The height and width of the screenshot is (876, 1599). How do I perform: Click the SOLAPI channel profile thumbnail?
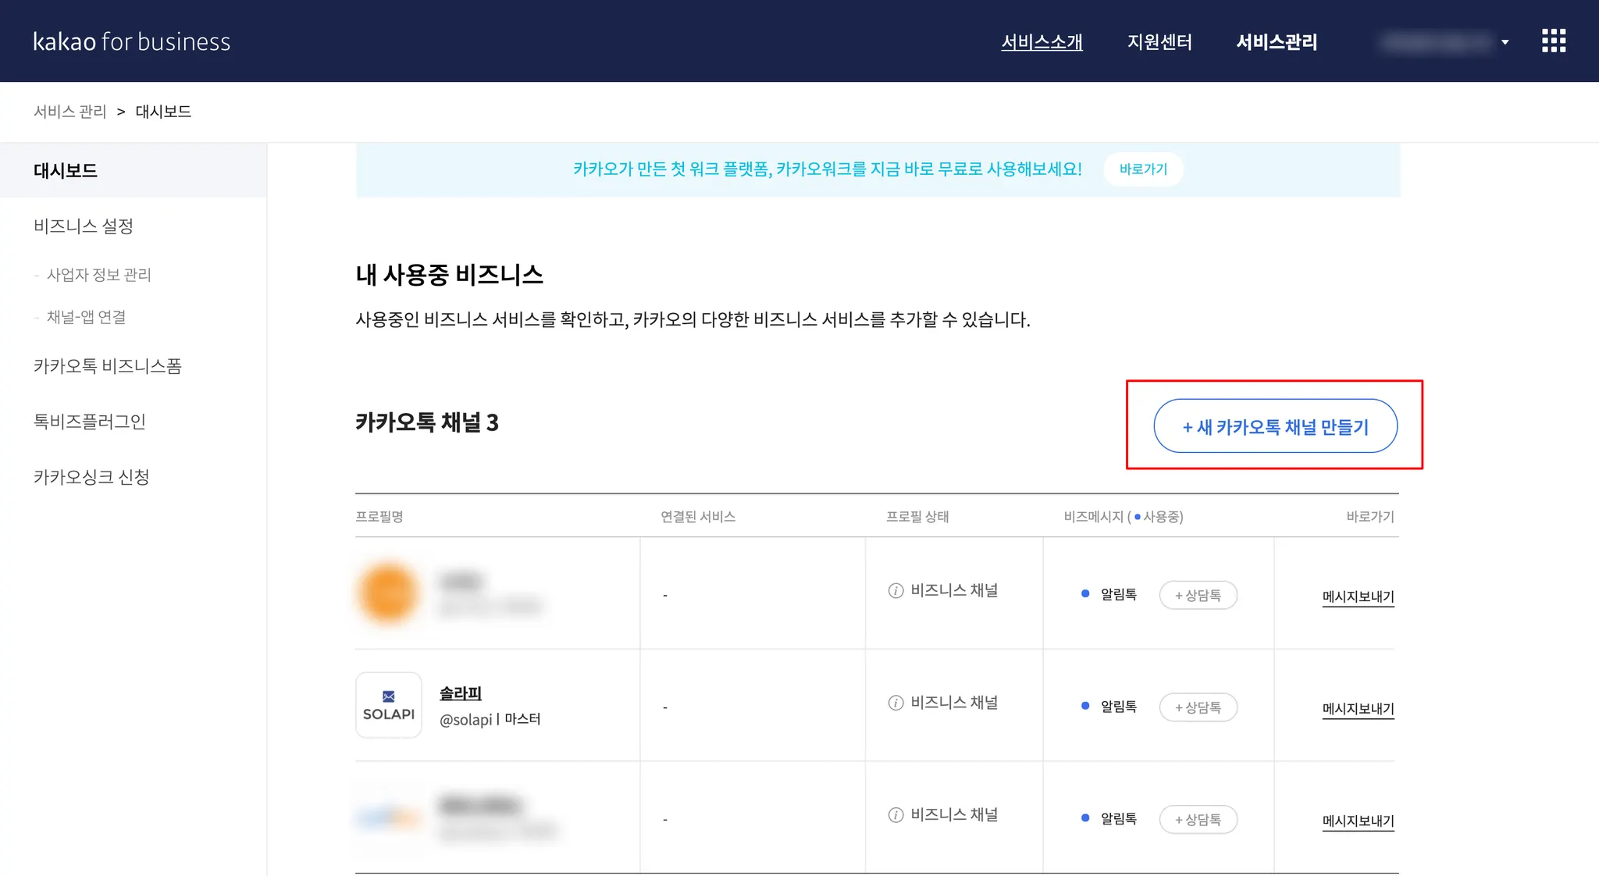(x=388, y=705)
